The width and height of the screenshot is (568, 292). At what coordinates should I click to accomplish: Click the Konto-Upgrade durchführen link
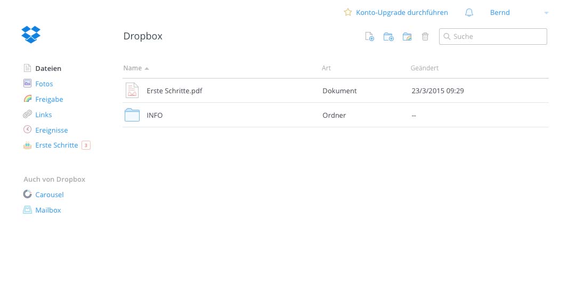[x=402, y=13]
